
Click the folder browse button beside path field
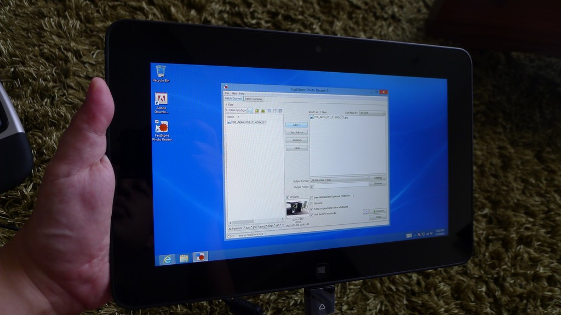click(250, 110)
